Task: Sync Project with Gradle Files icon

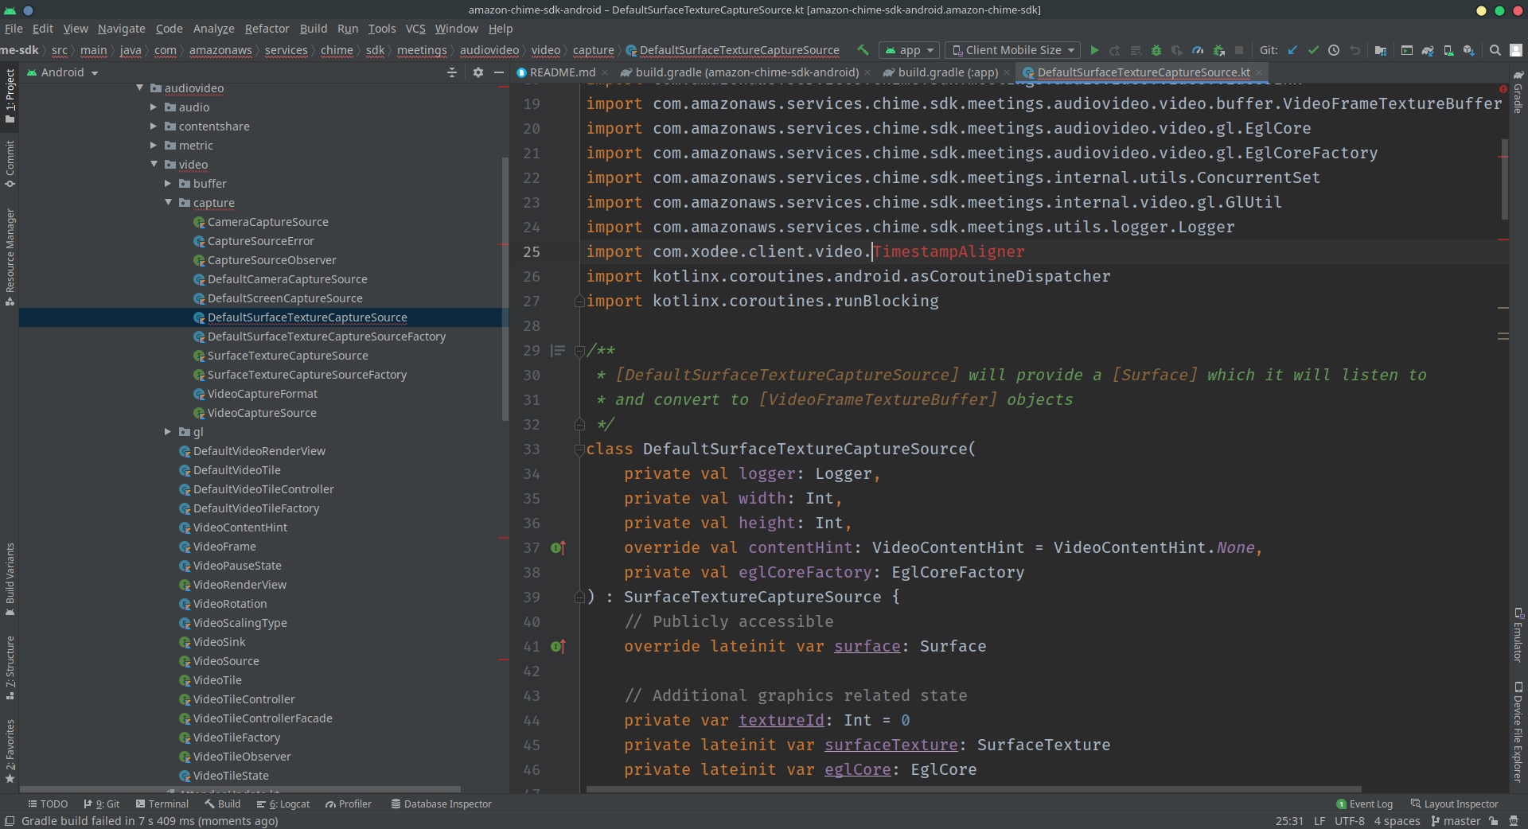Action: coord(1428,50)
